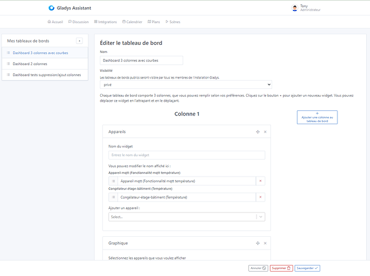
Task: Click the Nom du widget input field
Action: click(186, 156)
